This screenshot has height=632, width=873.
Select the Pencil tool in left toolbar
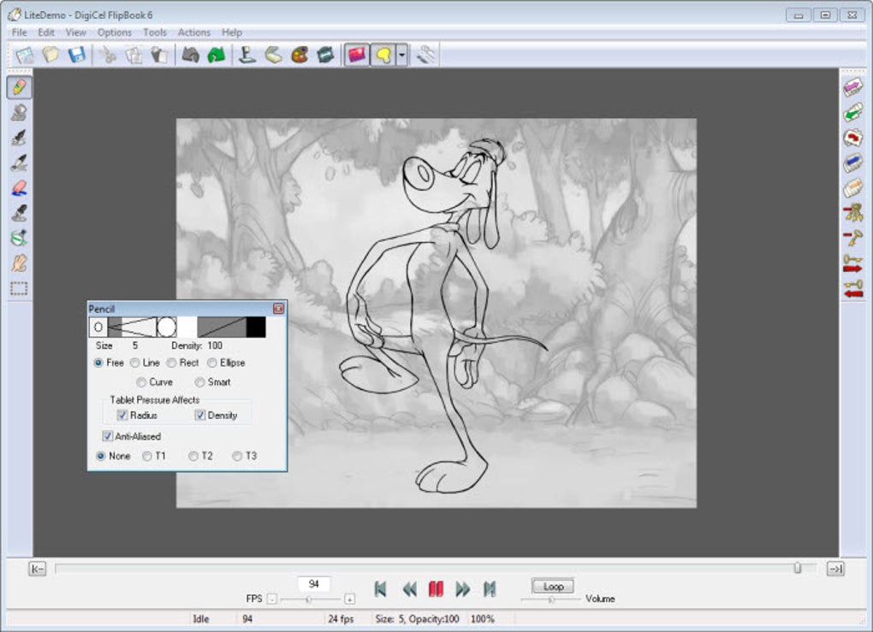pos(20,87)
